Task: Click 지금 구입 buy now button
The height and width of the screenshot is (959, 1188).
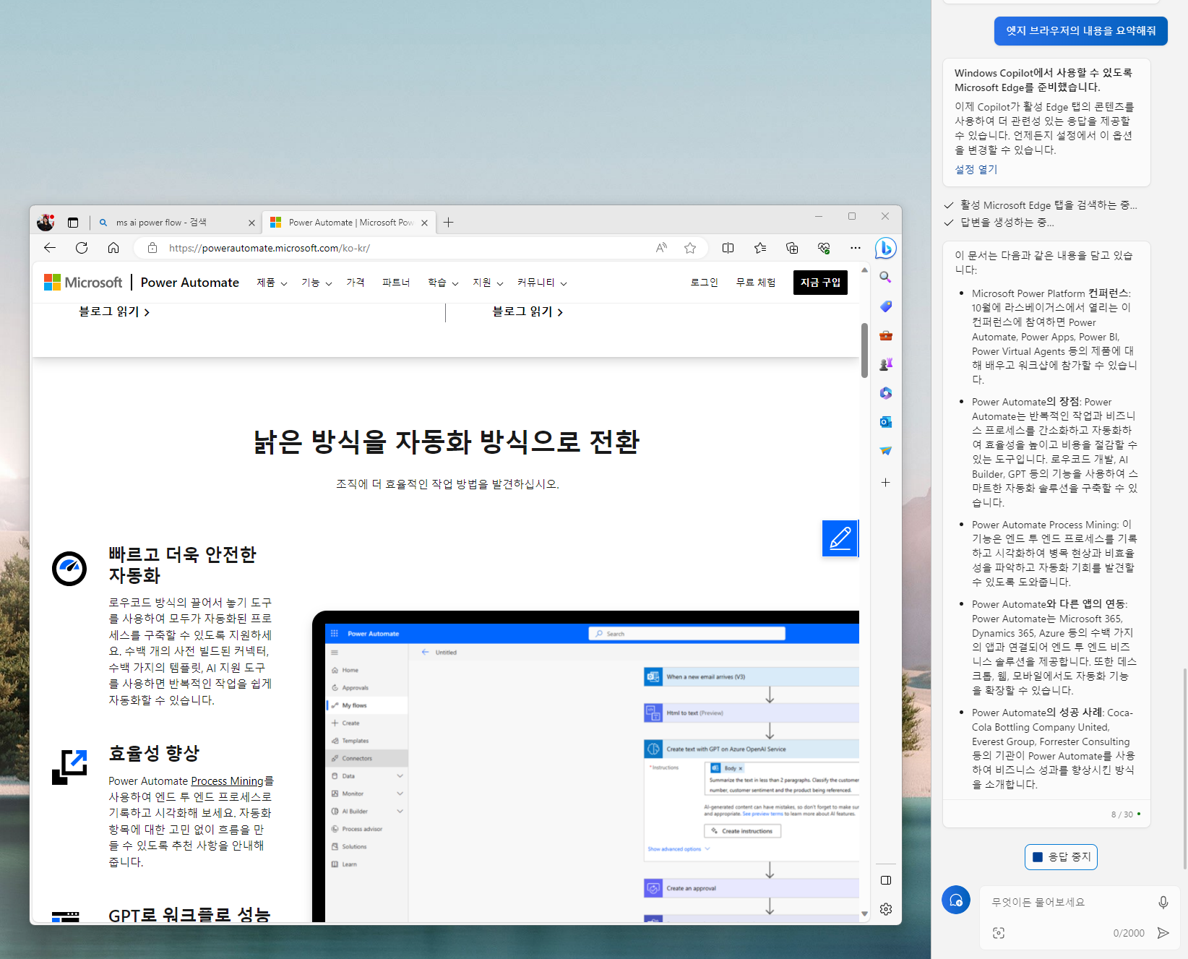Action: 820,283
